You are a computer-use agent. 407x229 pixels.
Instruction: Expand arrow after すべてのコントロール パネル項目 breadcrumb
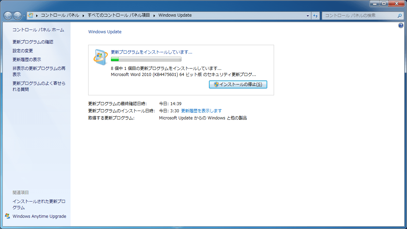154,15
